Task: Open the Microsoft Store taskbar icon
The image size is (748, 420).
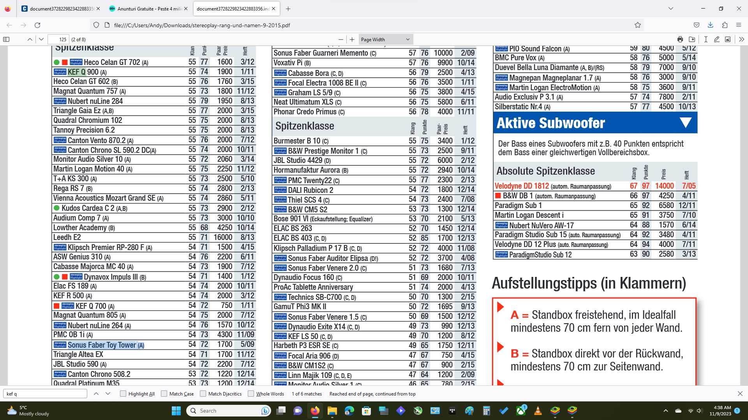Action: [366, 411]
